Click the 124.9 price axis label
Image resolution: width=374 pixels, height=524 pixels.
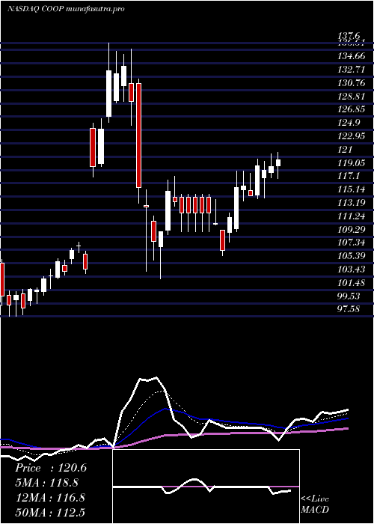[349, 123]
